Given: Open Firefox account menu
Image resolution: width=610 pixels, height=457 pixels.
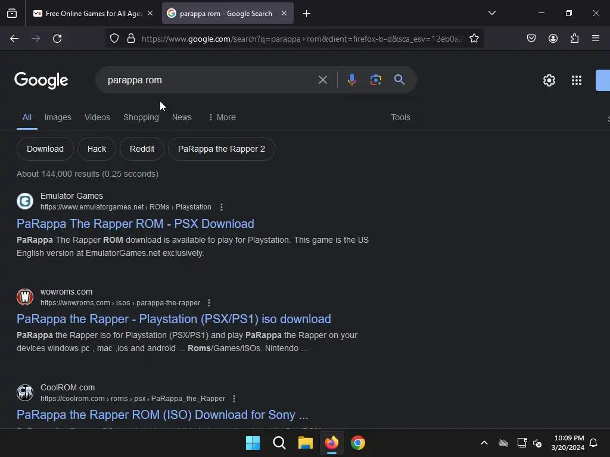Looking at the screenshot, I should [553, 39].
